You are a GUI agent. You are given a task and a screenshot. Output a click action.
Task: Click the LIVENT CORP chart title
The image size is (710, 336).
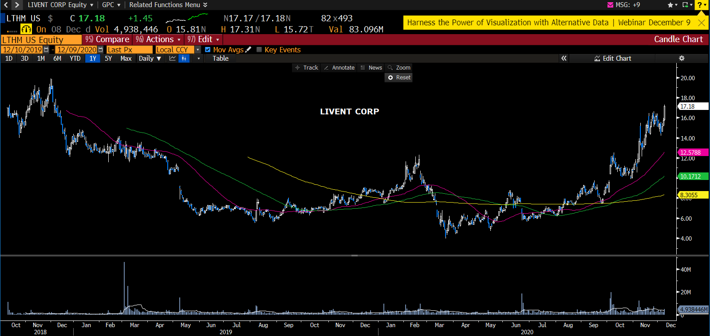pyautogui.click(x=350, y=112)
